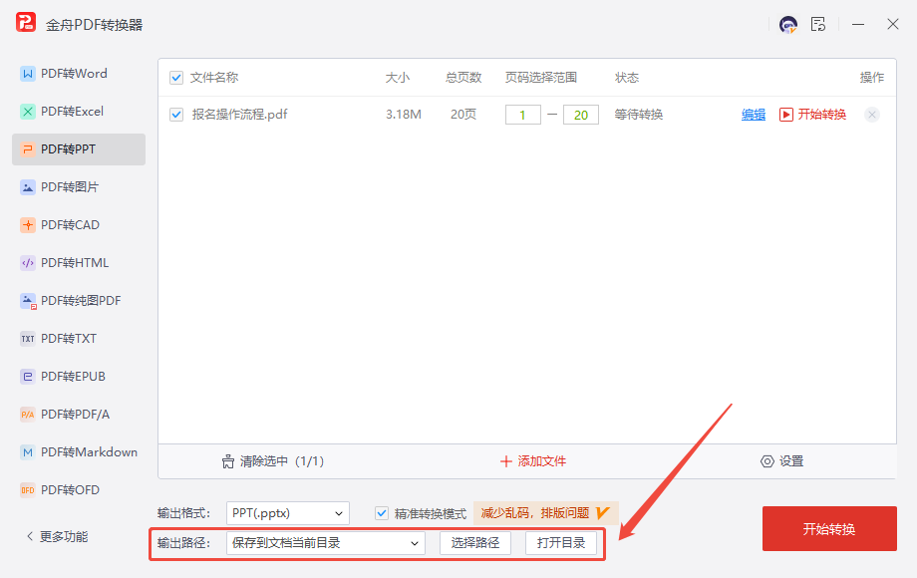The image size is (917, 578).
Task: Click the row's 开始转换 text link
Action: [821, 115]
